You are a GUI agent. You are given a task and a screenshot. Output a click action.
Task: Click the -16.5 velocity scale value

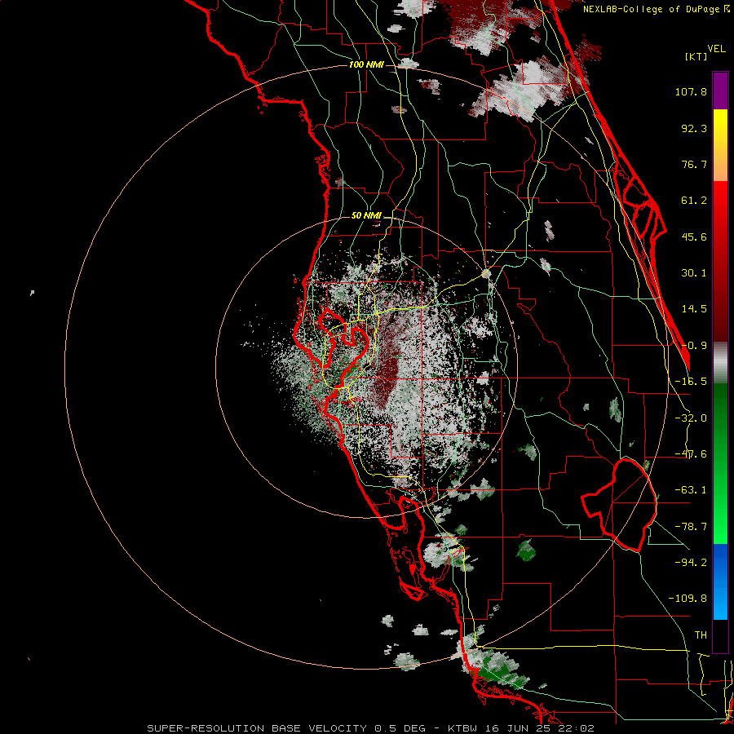point(691,382)
